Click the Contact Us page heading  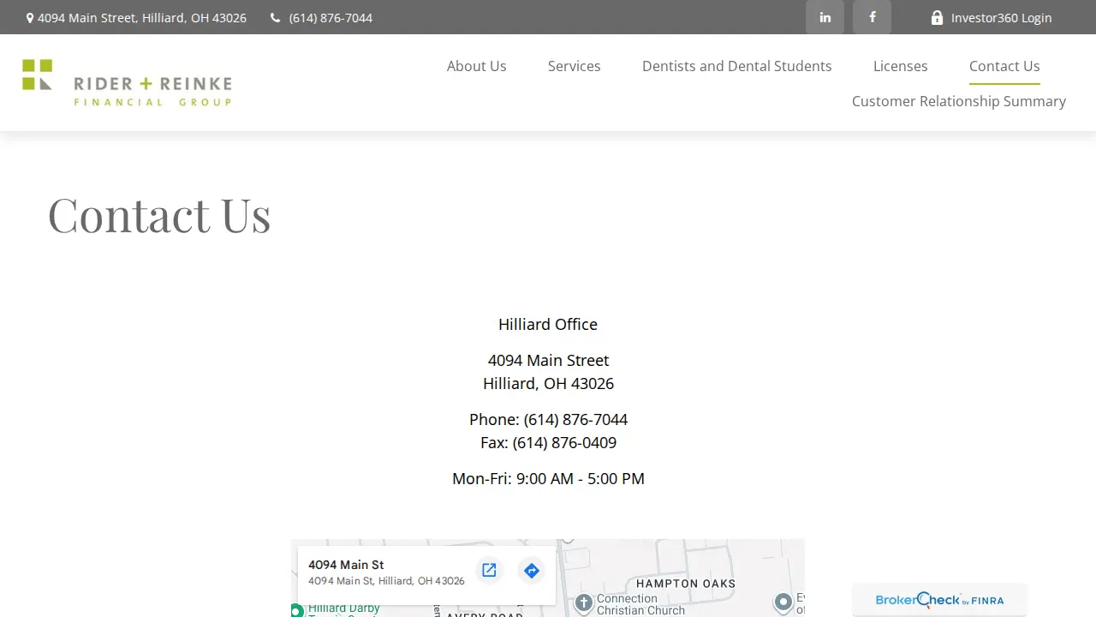(159, 214)
